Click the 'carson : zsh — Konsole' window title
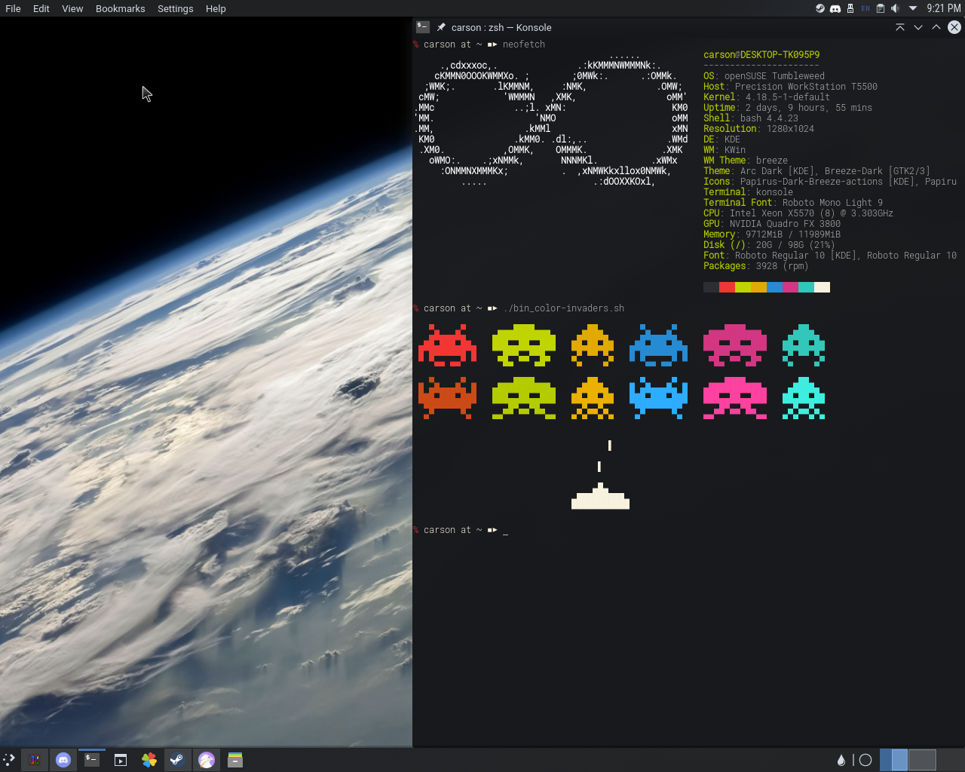The width and height of the screenshot is (965, 772). (501, 27)
